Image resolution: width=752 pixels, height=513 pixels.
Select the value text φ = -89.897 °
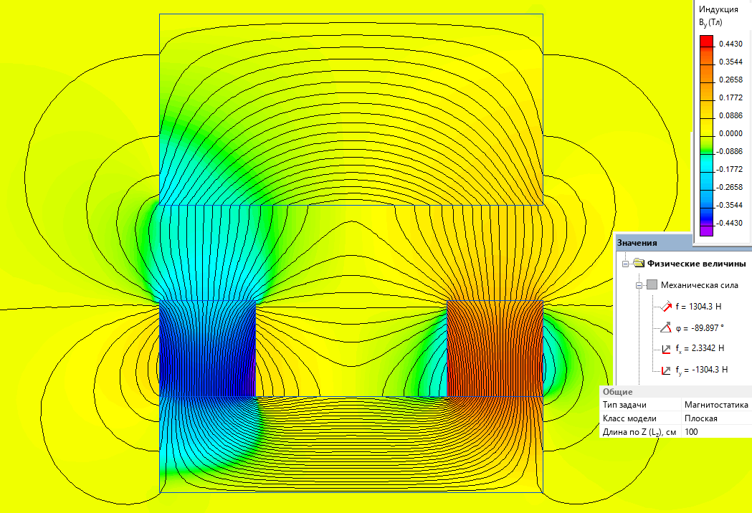[x=700, y=328]
